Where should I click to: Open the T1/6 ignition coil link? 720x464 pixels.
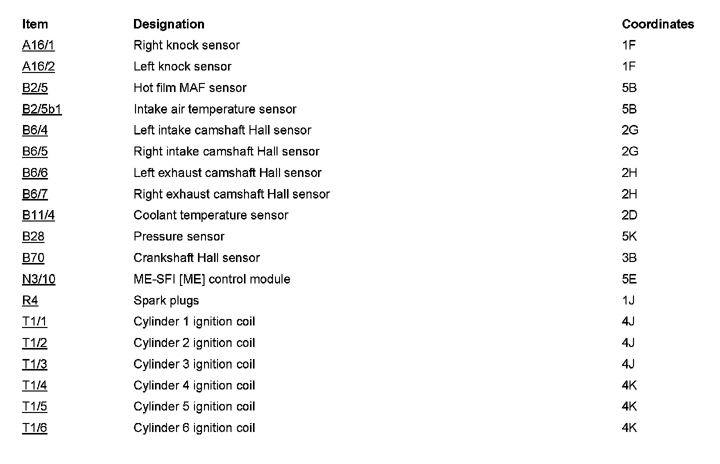pos(34,428)
